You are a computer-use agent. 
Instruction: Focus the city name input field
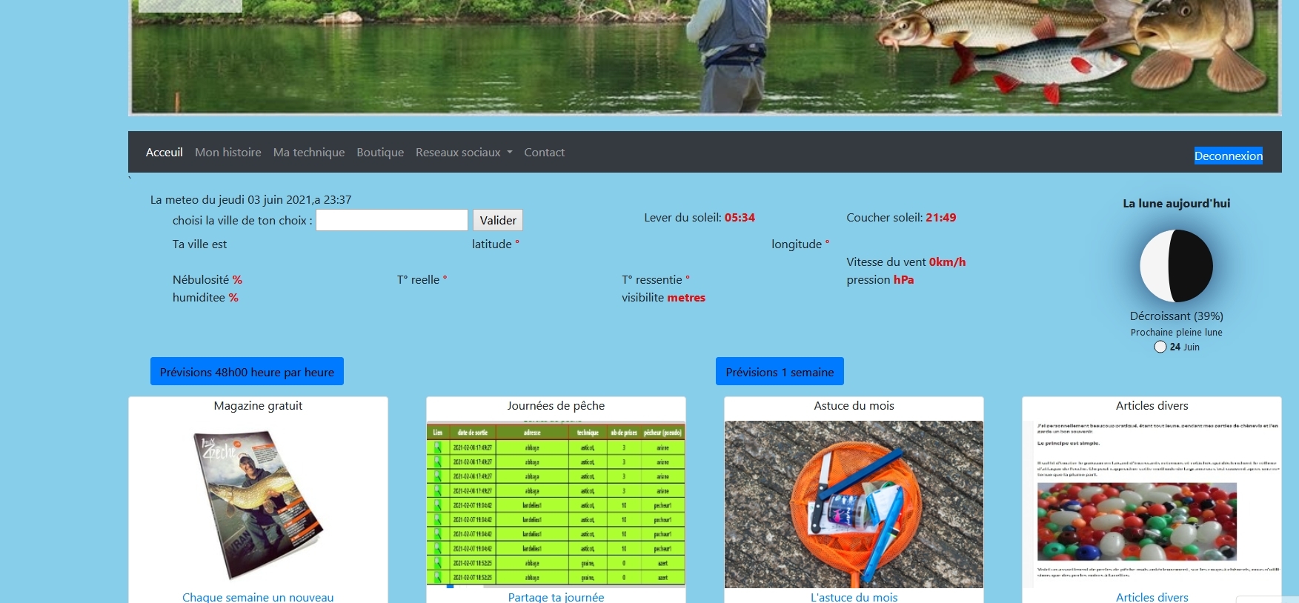tap(392, 220)
